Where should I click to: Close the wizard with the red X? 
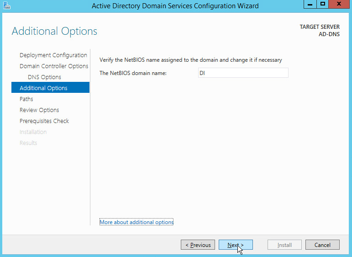(339, 4)
